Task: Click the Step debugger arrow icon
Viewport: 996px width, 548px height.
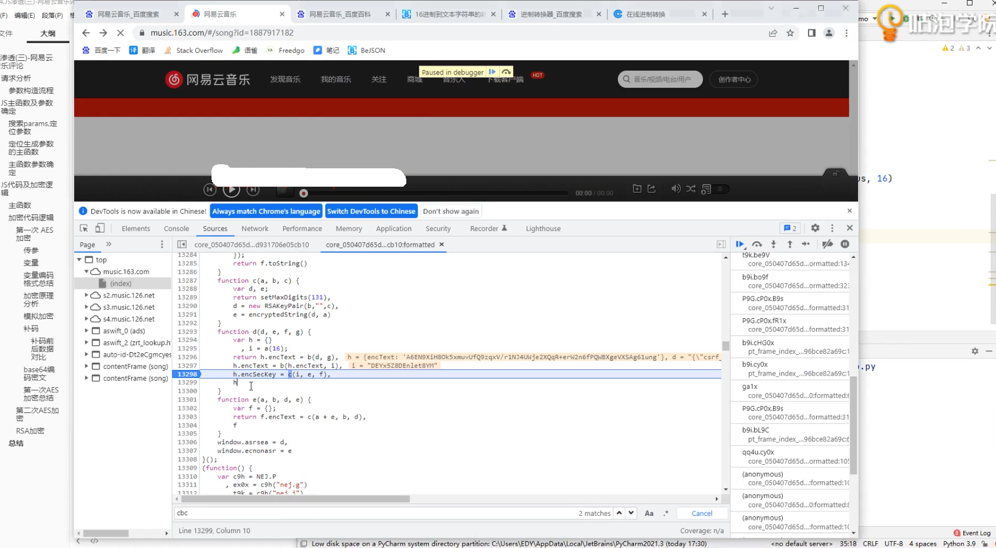Action: (x=806, y=244)
